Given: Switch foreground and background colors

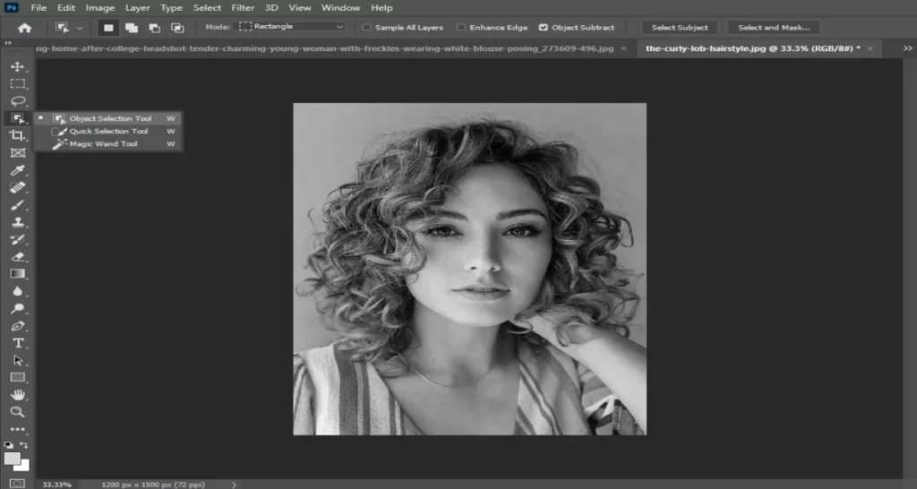Looking at the screenshot, I should pyautogui.click(x=24, y=445).
